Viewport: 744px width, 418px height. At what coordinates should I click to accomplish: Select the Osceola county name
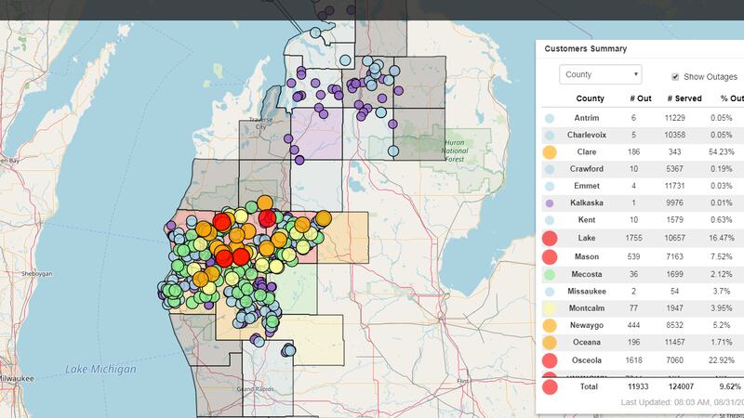[x=587, y=360]
